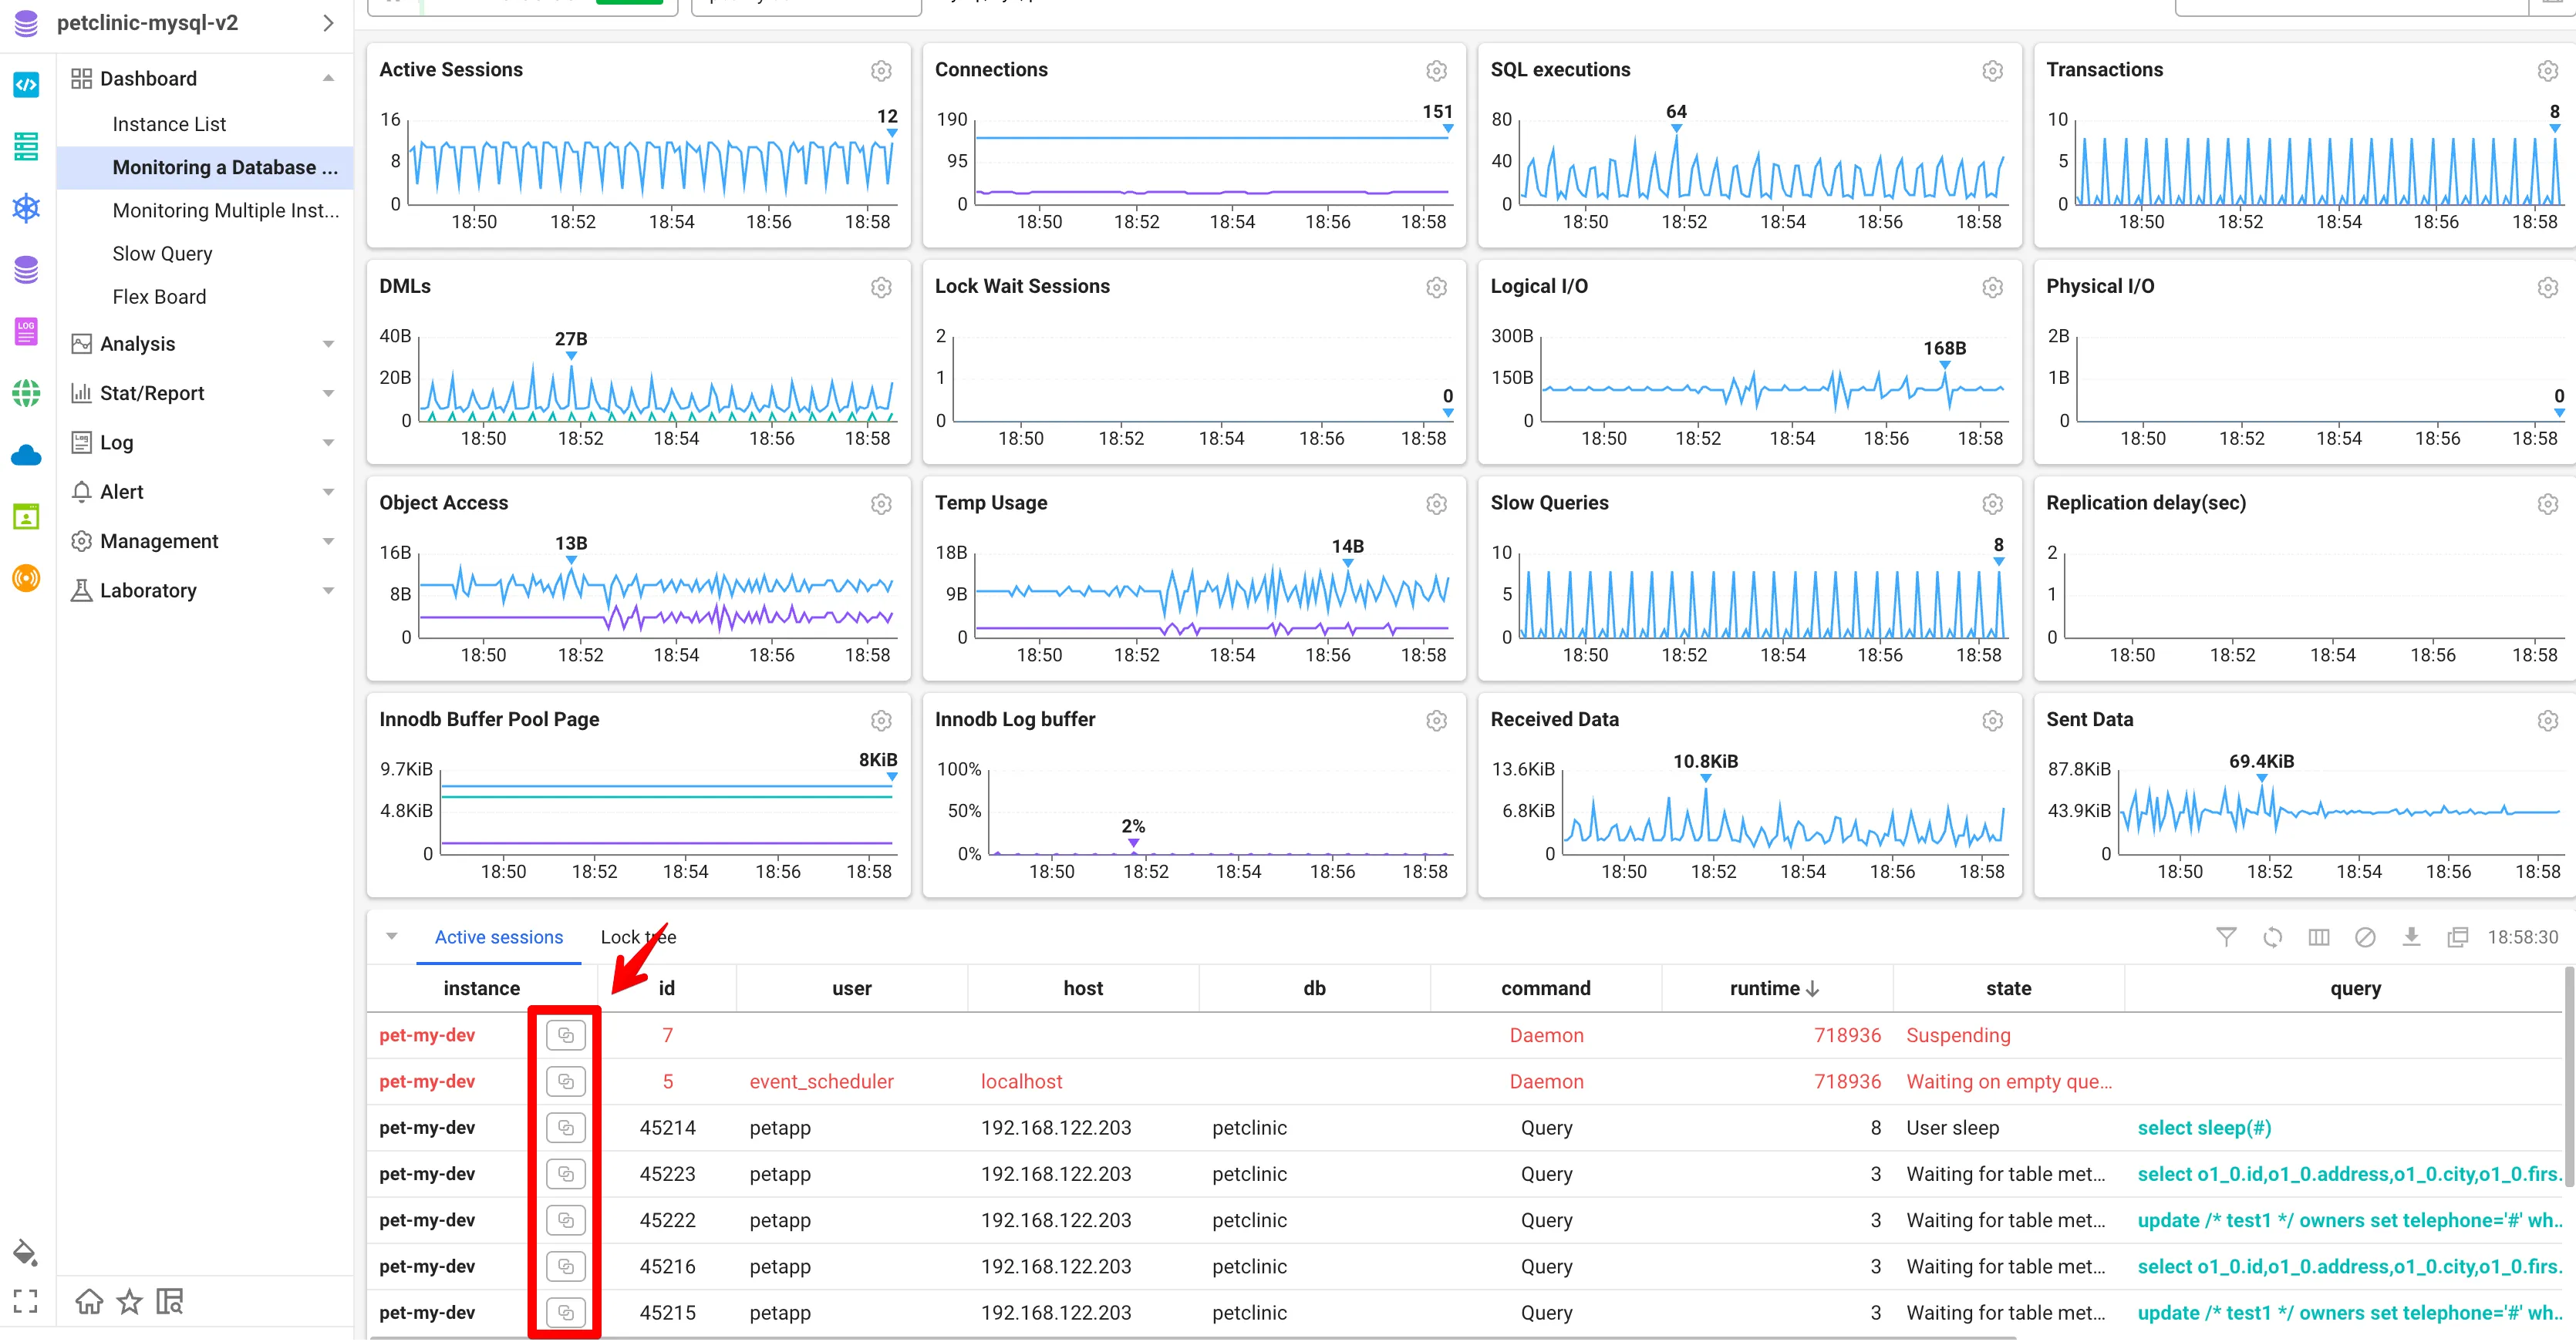Click detail icon for session id 7

tap(565, 1035)
